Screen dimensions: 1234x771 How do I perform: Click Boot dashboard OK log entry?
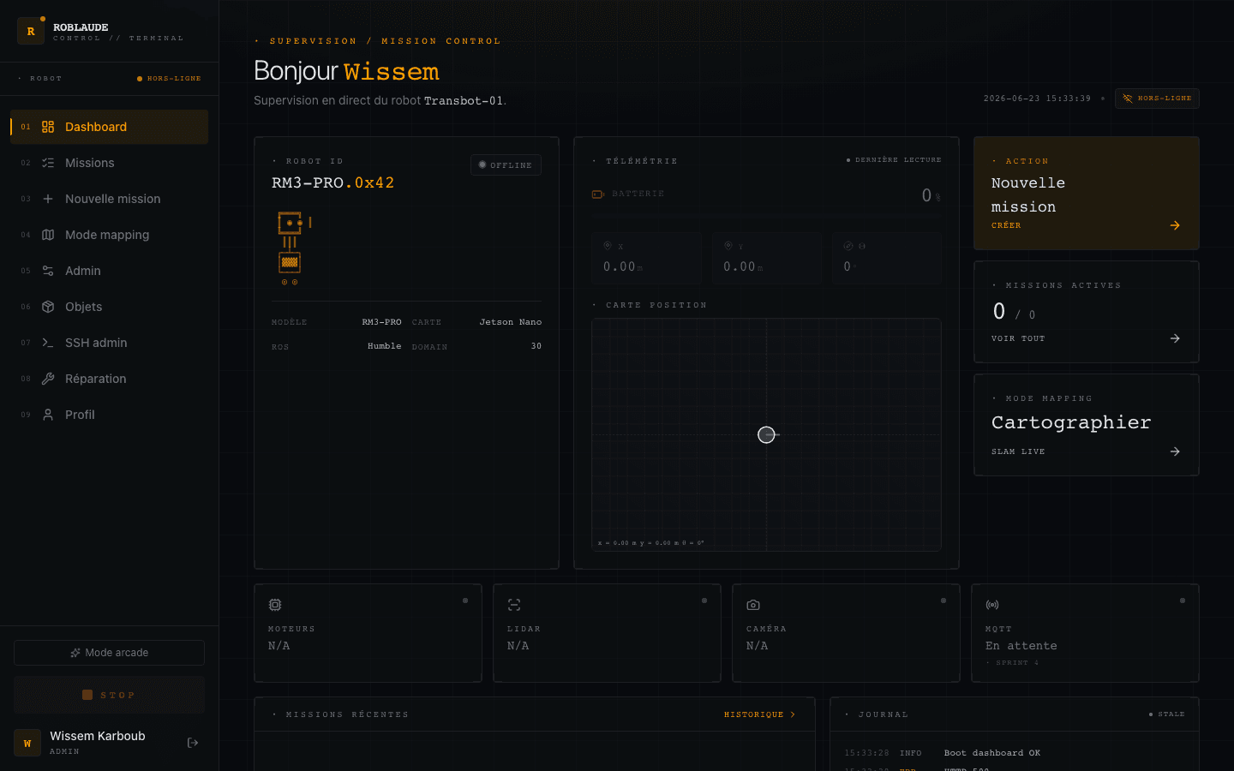992,753
